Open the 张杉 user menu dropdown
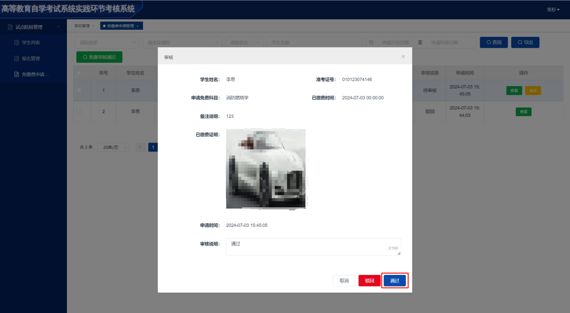570x313 pixels. 553,9
